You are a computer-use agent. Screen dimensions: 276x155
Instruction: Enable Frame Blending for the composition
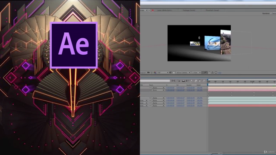click(x=187, y=81)
